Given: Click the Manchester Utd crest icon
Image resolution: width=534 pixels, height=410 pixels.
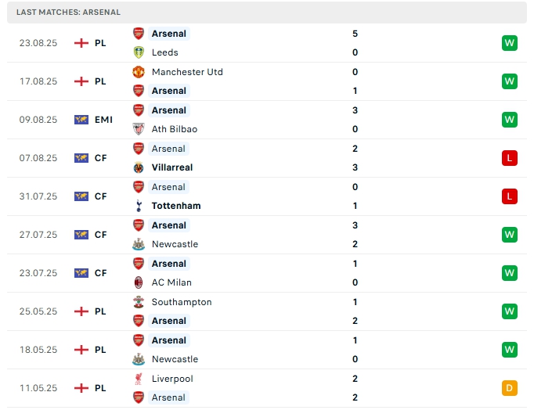Looking at the screenshot, I should click(139, 72).
